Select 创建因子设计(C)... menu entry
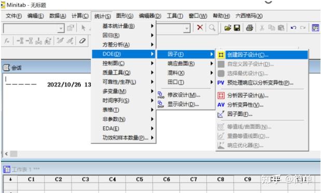Image resolution: width=321 pixels, height=193 pixels. point(262,54)
